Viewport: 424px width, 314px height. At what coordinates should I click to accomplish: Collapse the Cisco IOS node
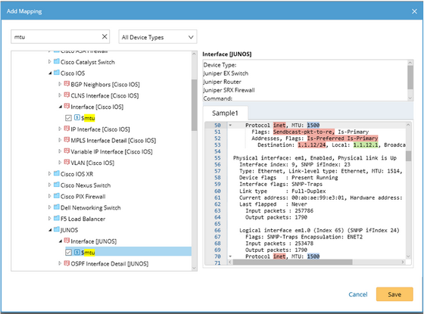[x=50, y=73]
